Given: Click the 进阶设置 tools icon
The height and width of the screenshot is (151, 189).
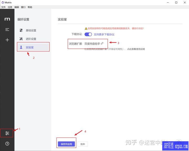Looking at the screenshot, I should coord(21,39).
